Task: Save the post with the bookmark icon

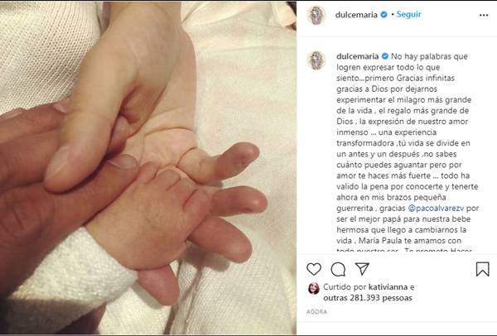Action: pyautogui.click(x=482, y=269)
